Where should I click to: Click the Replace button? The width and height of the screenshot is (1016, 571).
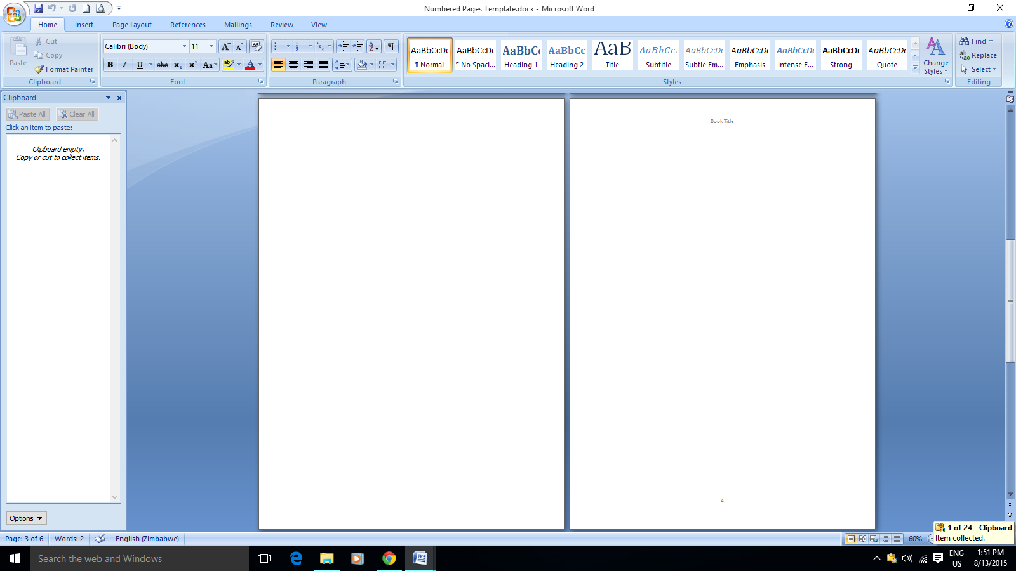979,55
